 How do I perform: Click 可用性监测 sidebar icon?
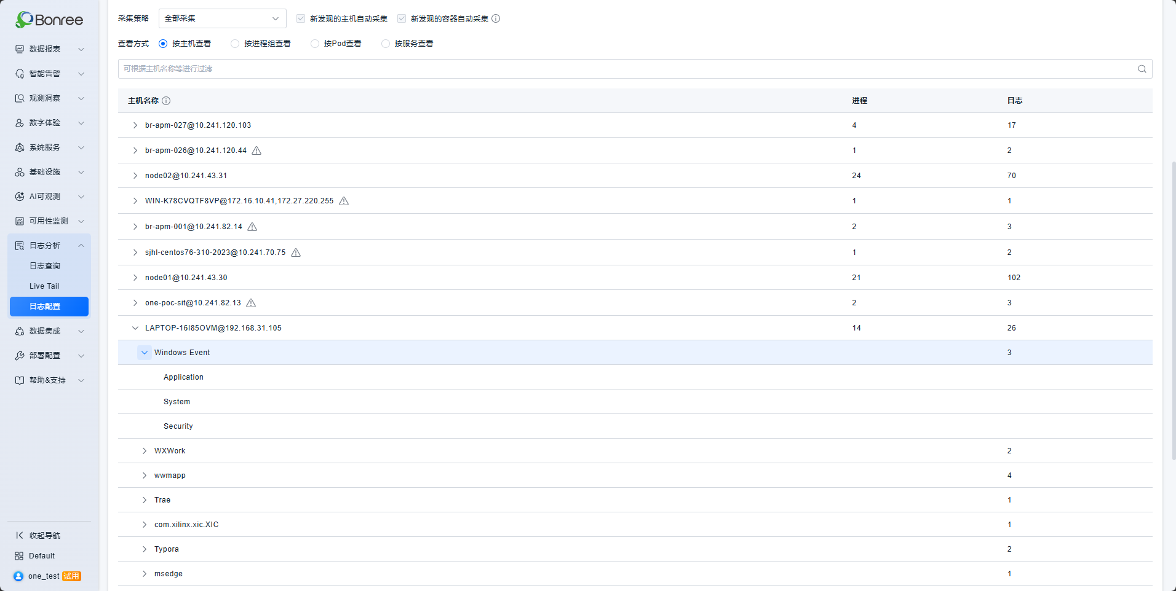point(20,221)
